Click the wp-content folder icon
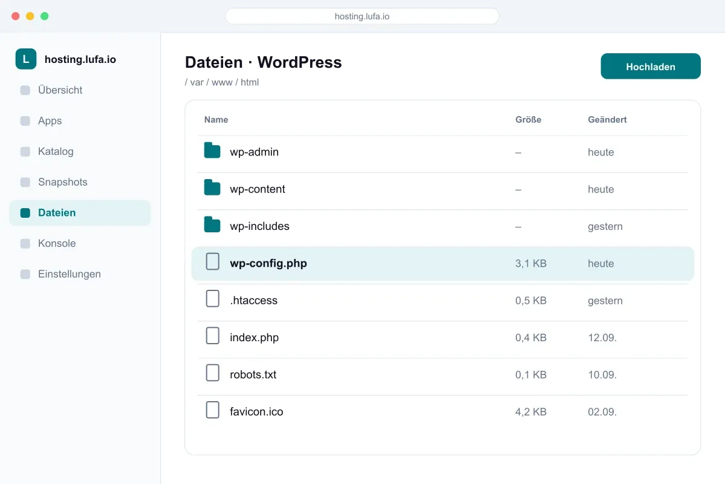Viewport: 725px width, 484px height. 212,188
